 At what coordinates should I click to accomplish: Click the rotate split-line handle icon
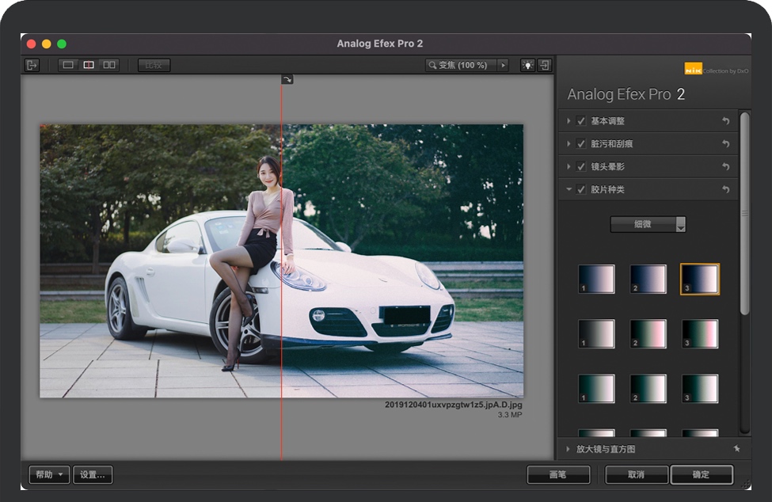(x=287, y=79)
